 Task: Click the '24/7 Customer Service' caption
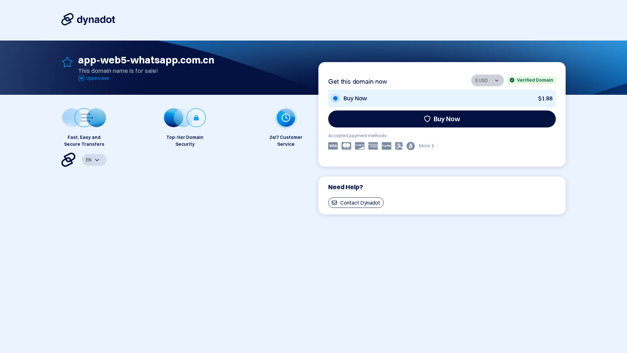coord(286,141)
